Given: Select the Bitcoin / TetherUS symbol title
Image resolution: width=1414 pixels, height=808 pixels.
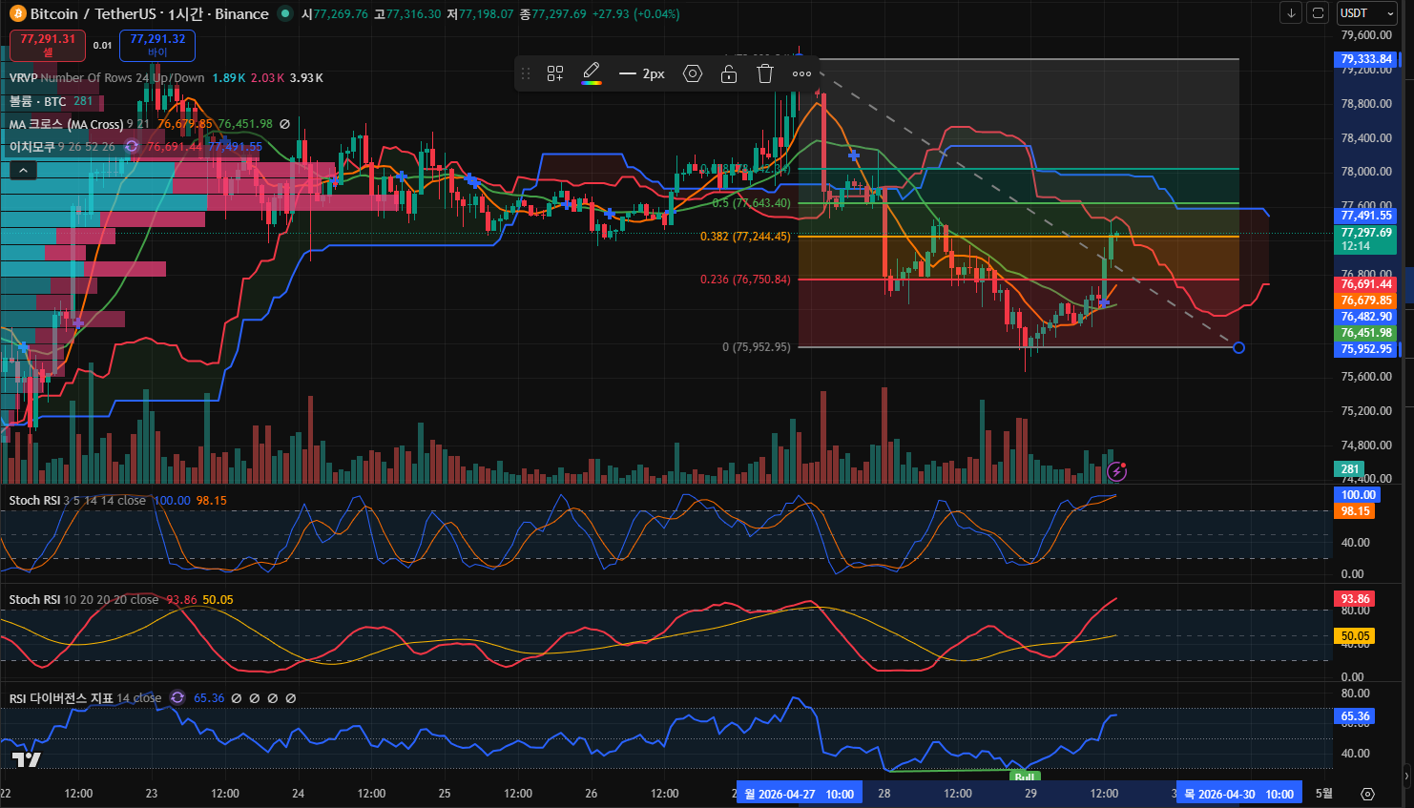Looking at the screenshot, I should click(x=149, y=14).
